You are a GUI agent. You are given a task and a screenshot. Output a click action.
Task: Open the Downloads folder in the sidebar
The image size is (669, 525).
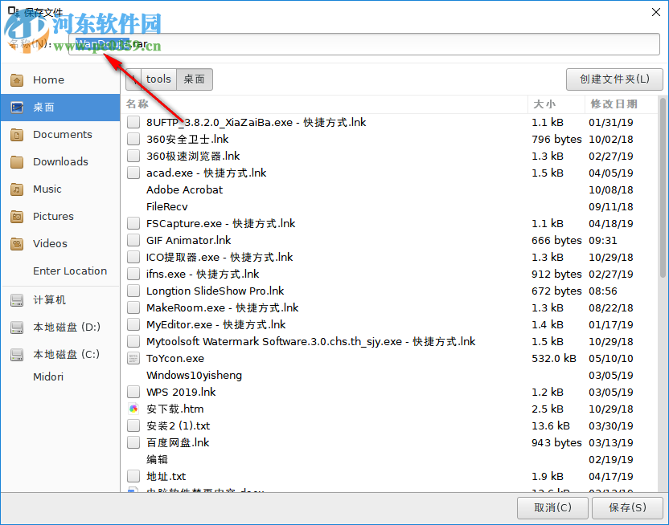(x=60, y=161)
